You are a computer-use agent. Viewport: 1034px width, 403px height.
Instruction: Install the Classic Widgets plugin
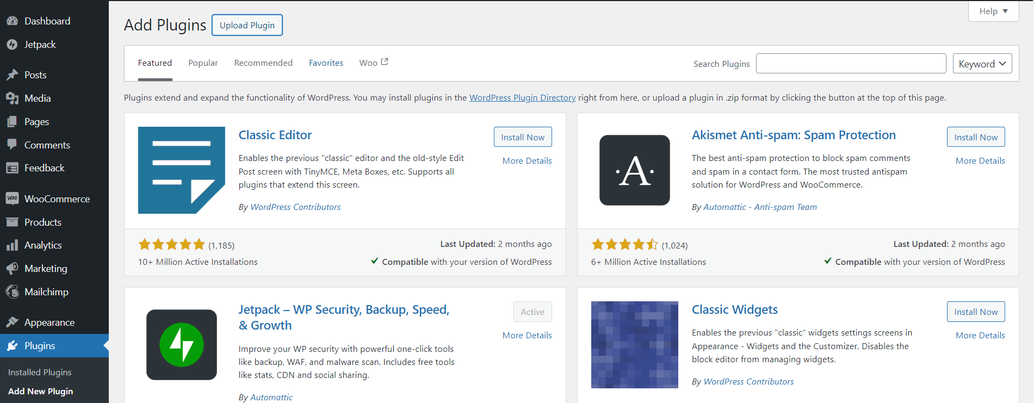pyautogui.click(x=976, y=312)
